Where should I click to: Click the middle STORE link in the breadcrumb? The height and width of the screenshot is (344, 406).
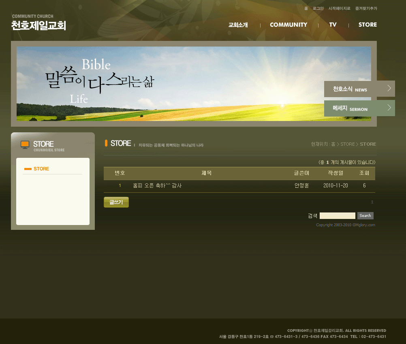[347, 144]
